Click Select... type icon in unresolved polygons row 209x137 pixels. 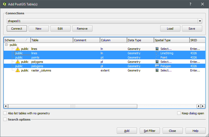point(157,61)
